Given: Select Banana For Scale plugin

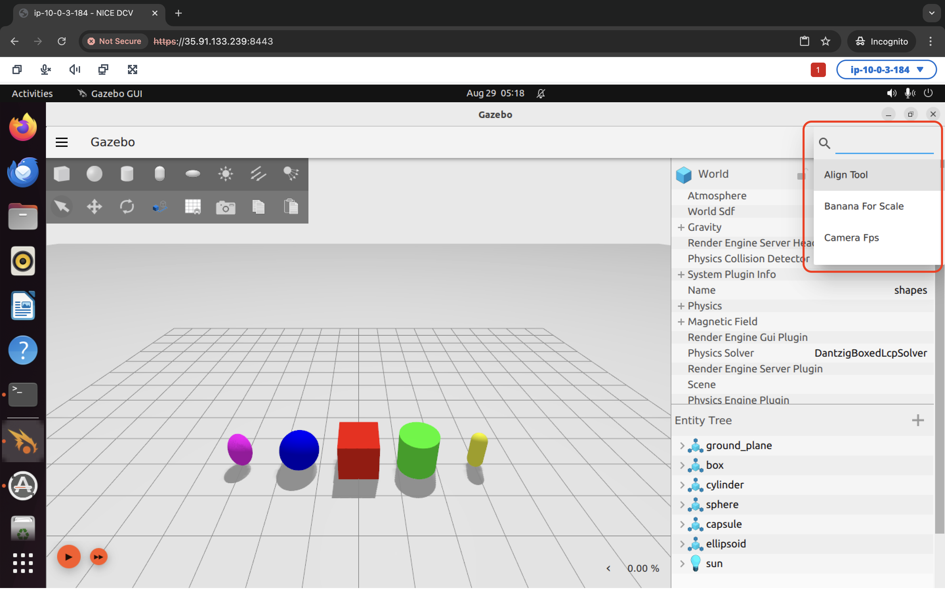Looking at the screenshot, I should point(864,206).
